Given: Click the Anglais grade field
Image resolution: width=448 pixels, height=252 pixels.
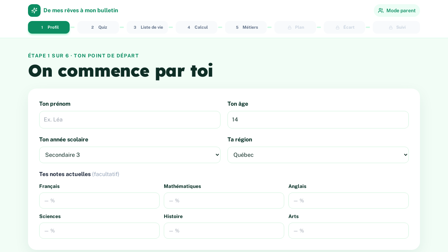Looking at the screenshot, I should tap(349, 201).
